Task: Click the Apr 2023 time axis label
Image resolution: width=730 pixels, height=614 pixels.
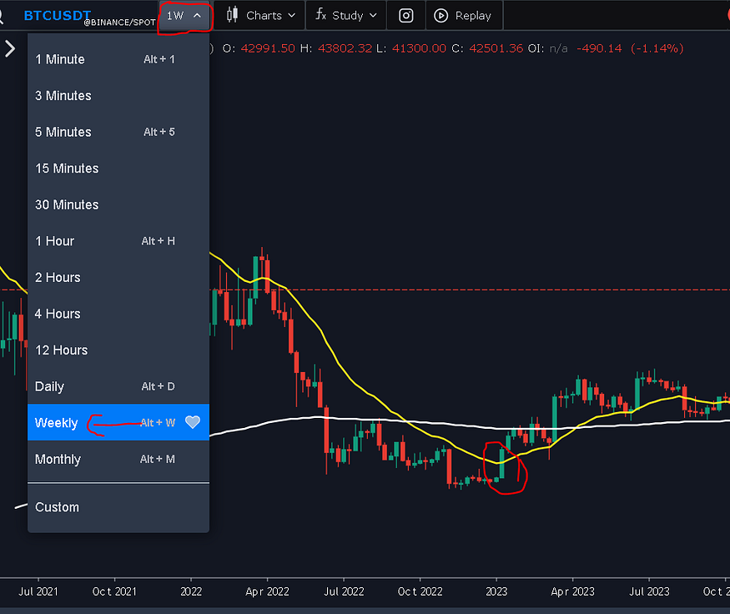Action: coord(572,591)
